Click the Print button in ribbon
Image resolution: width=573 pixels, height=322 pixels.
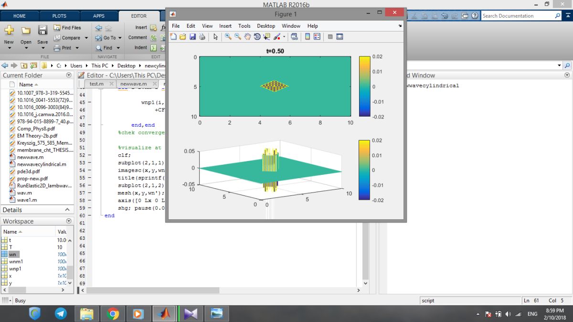[x=63, y=48]
